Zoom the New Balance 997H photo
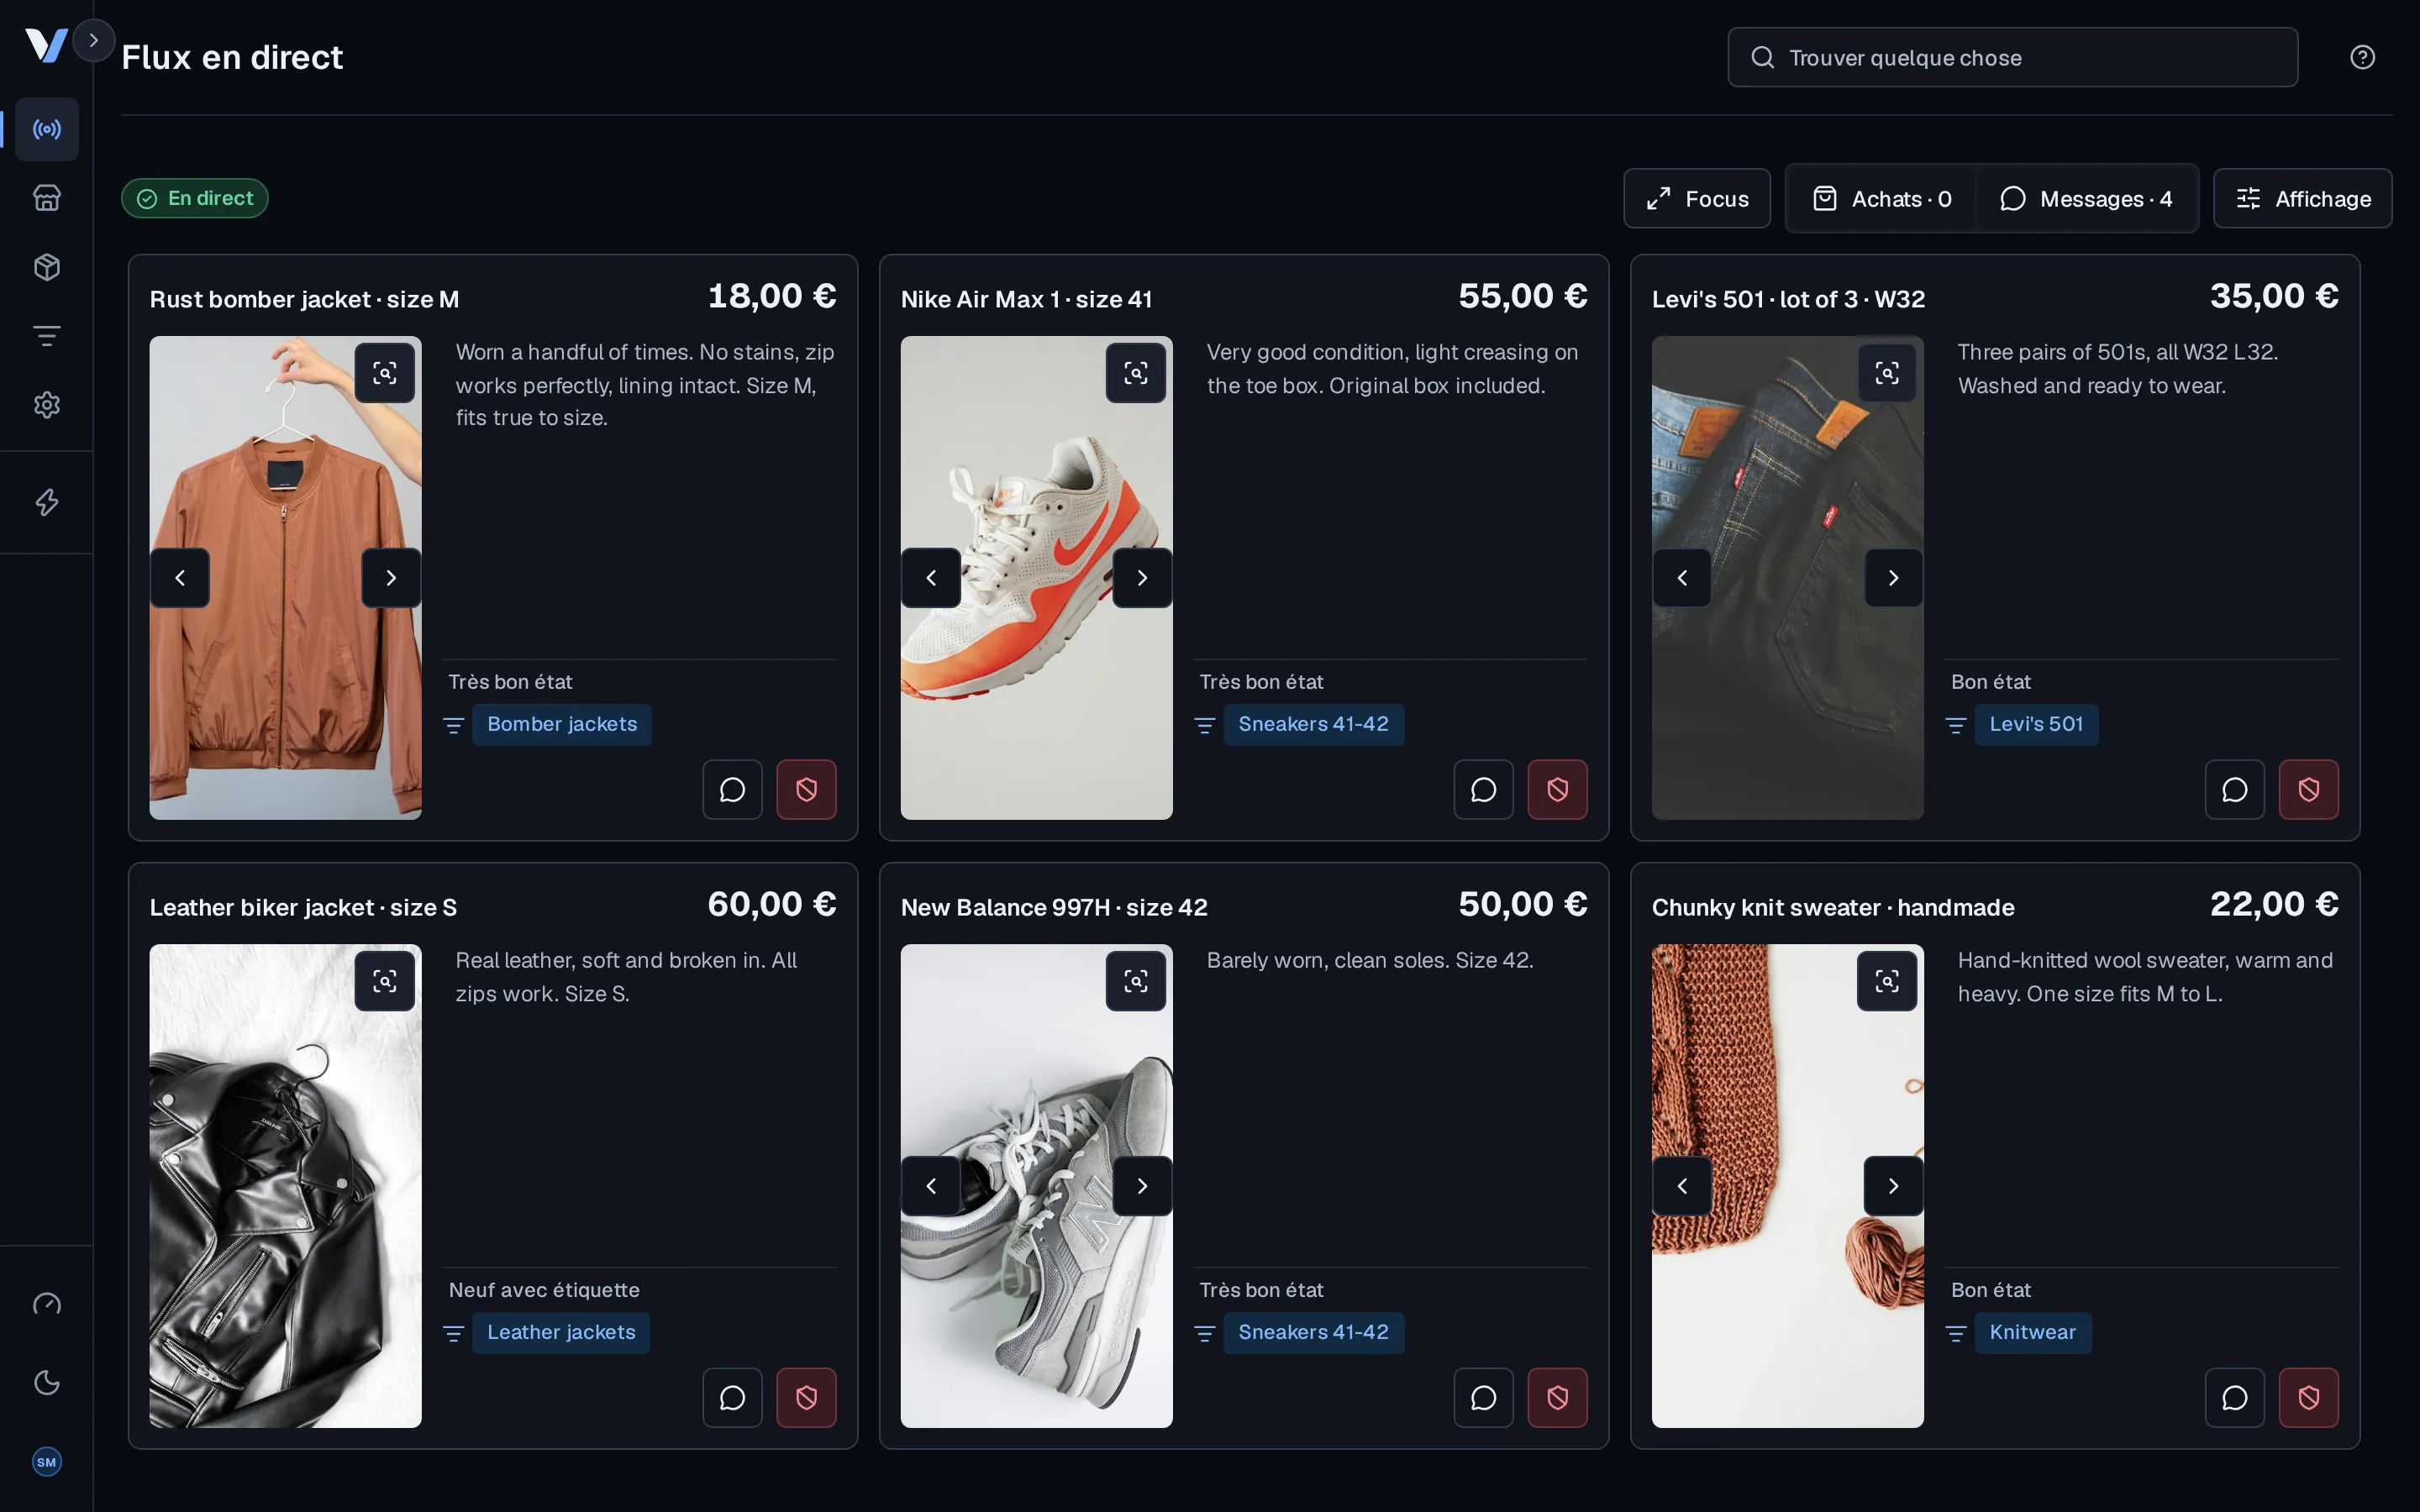 [x=1136, y=981]
